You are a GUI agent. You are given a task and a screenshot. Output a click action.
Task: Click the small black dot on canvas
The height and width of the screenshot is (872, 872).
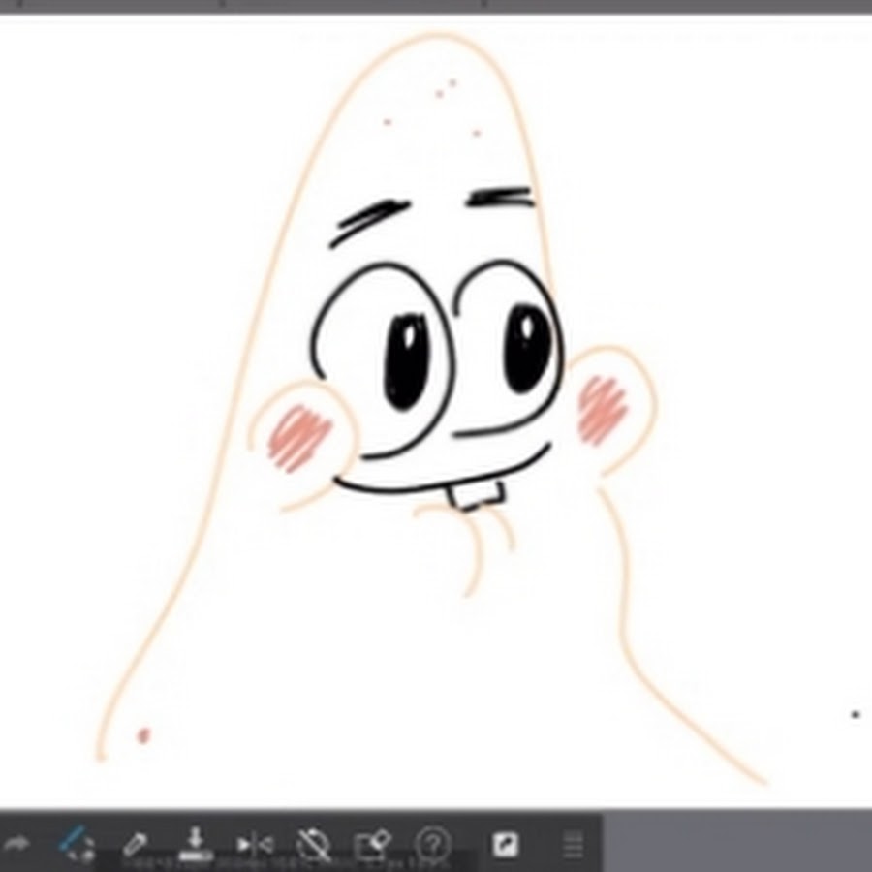[855, 715]
